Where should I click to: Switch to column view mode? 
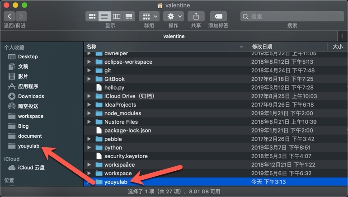[x=117, y=16]
